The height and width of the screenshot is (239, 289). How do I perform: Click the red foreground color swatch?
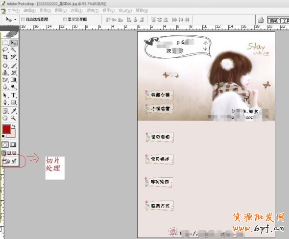pyautogui.click(x=6, y=129)
